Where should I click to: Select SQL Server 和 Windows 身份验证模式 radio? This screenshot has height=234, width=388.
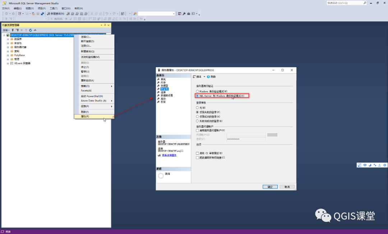[x=197, y=95]
